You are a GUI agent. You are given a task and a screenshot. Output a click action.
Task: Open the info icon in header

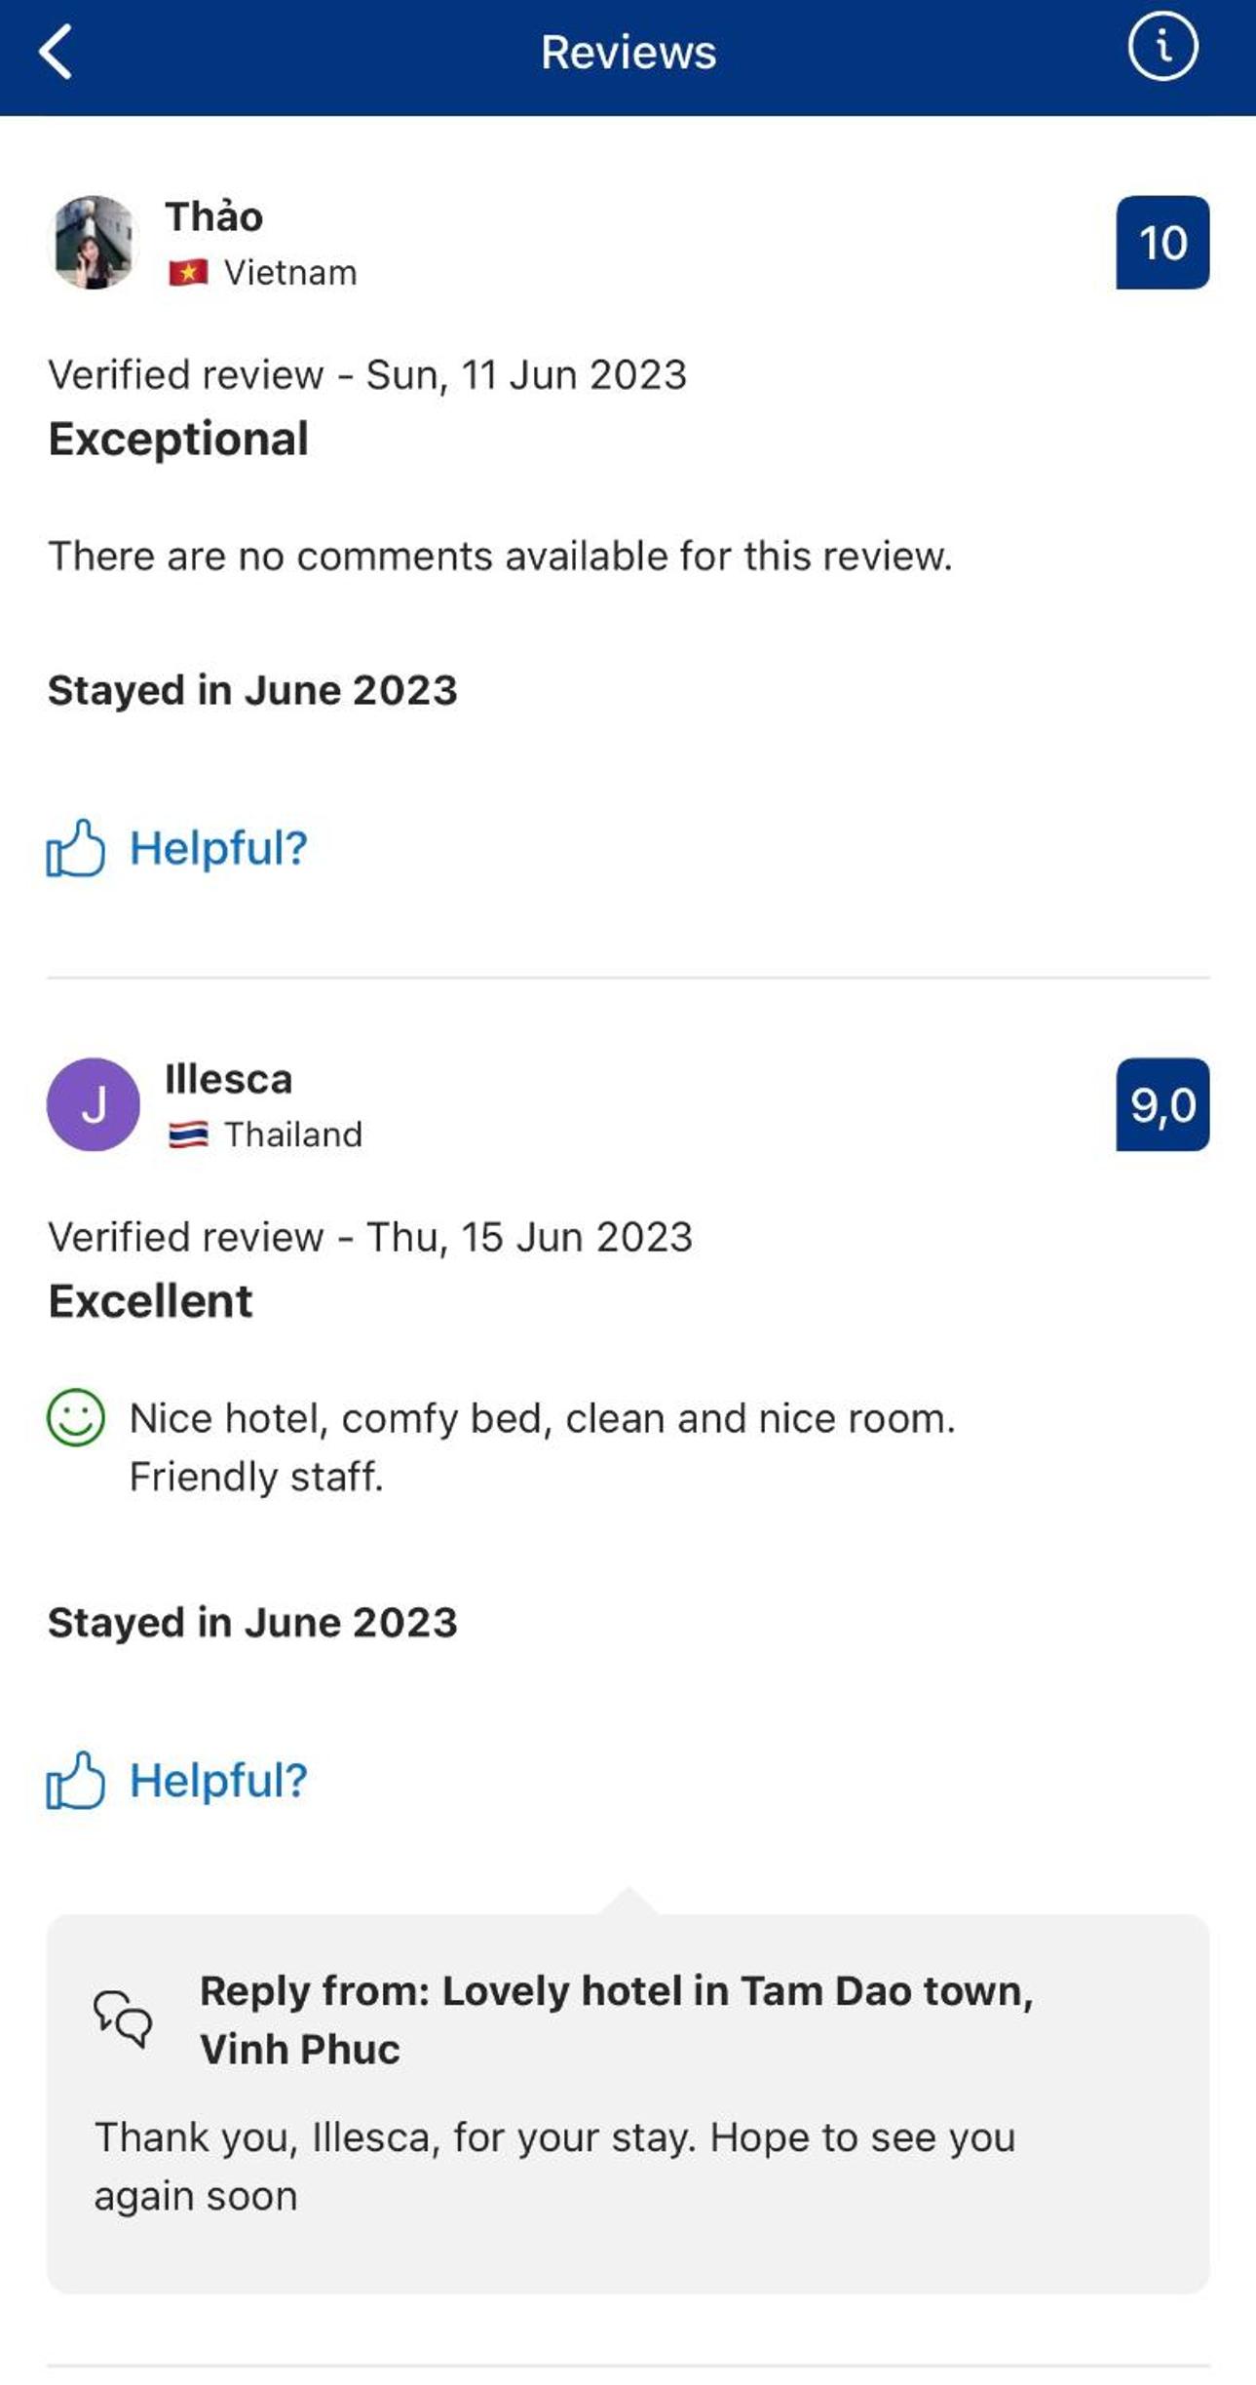click(x=1161, y=46)
